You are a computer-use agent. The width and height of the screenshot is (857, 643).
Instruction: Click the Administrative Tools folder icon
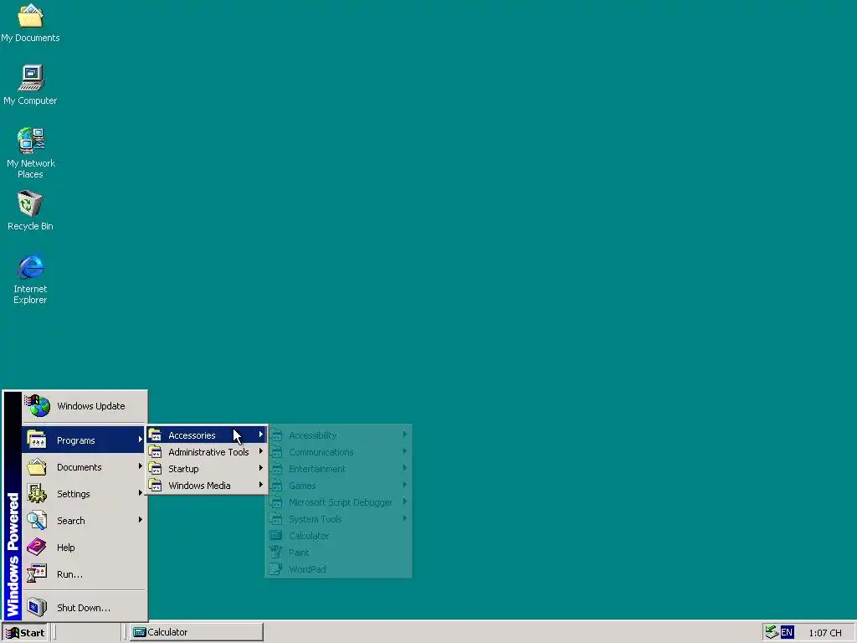(x=155, y=451)
